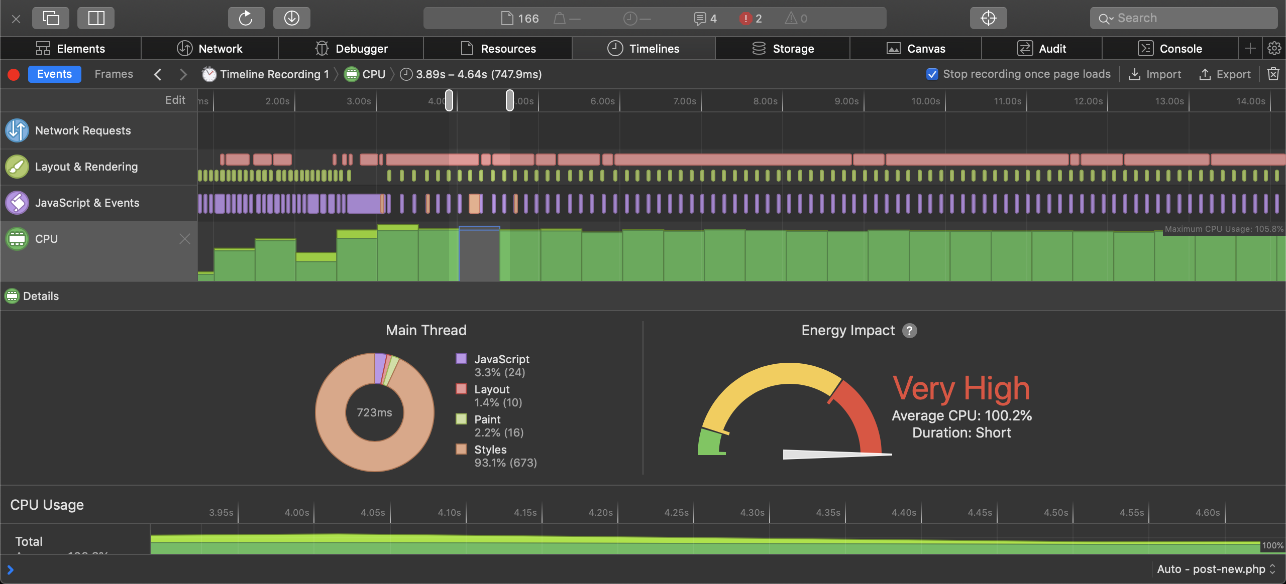
Task: Activate the element selection crosshair icon
Action: pos(988,19)
